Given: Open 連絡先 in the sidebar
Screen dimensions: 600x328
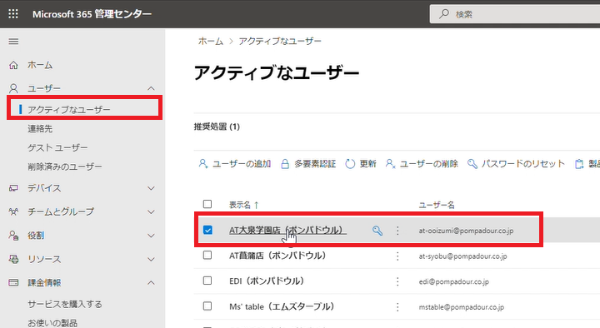Looking at the screenshot, I should (40, 129).
